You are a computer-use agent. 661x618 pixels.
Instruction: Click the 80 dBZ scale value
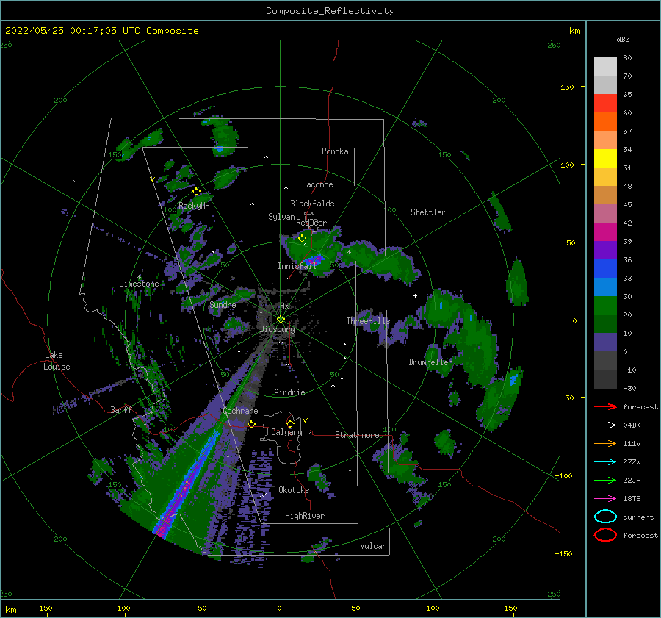coord(627,58)
